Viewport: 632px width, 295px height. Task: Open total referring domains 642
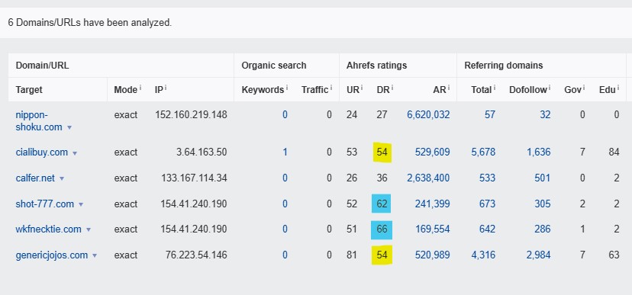coord(487,229)
